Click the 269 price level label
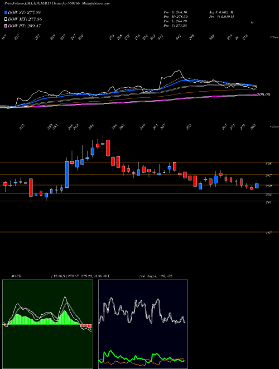 [269, 186]
